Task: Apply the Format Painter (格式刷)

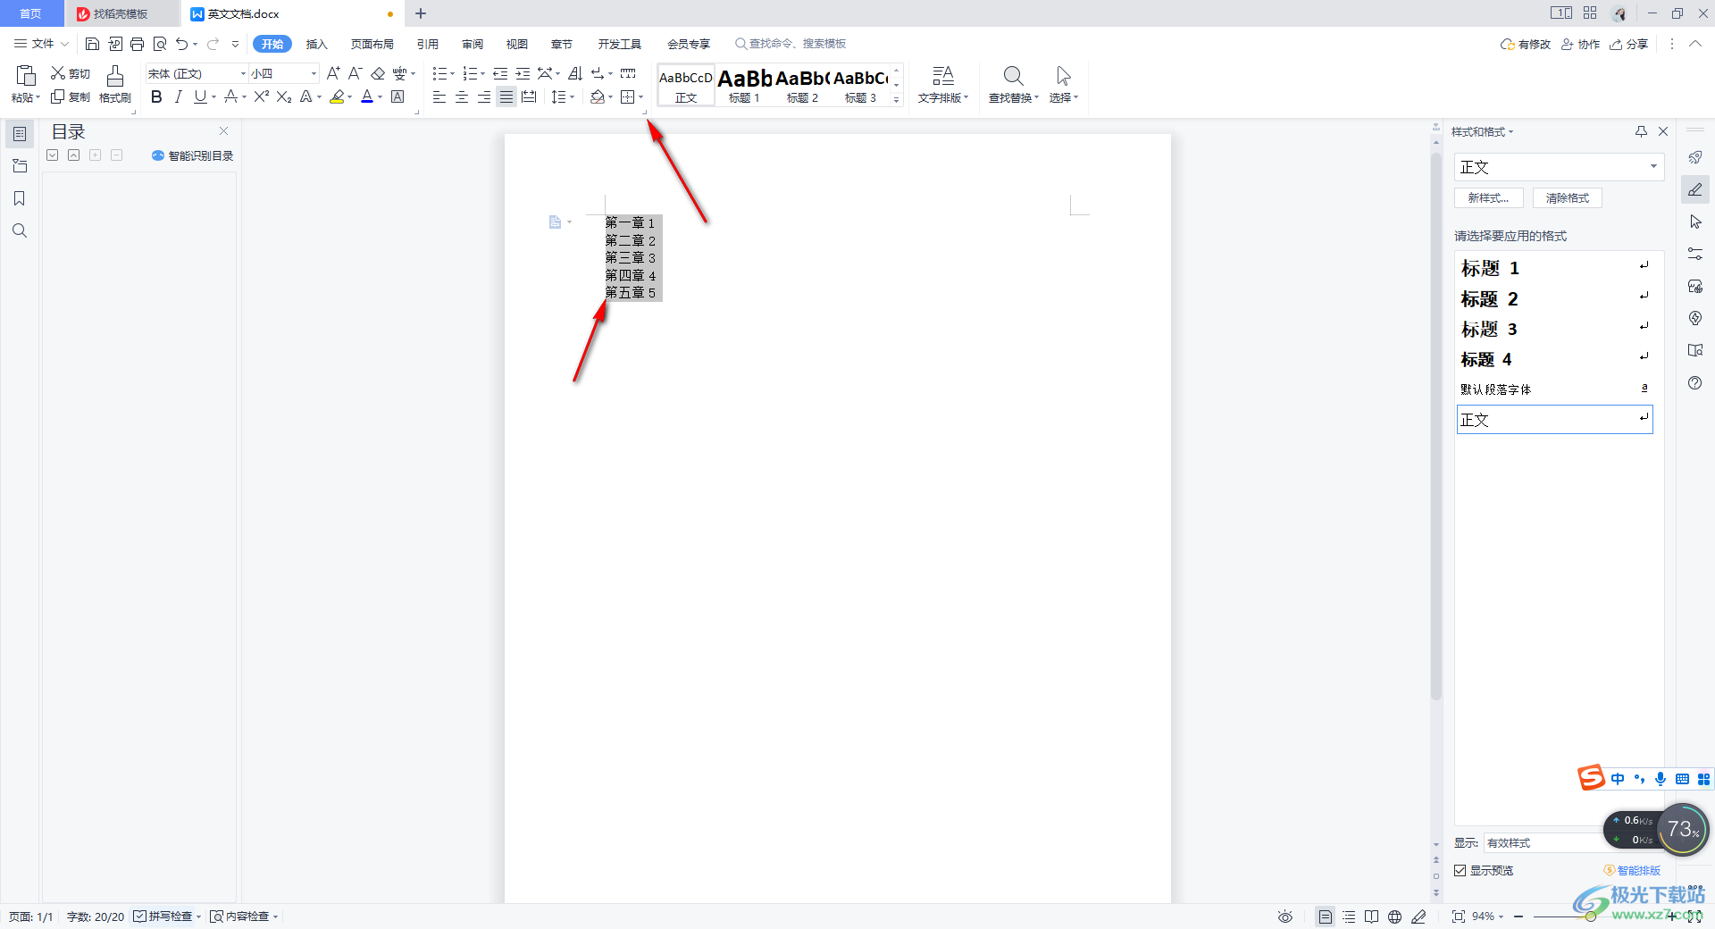Action: (115, 85)
